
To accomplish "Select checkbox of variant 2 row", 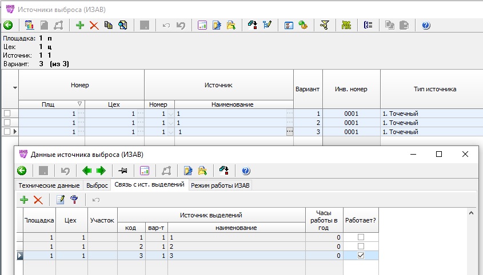I will click(7, 123).
